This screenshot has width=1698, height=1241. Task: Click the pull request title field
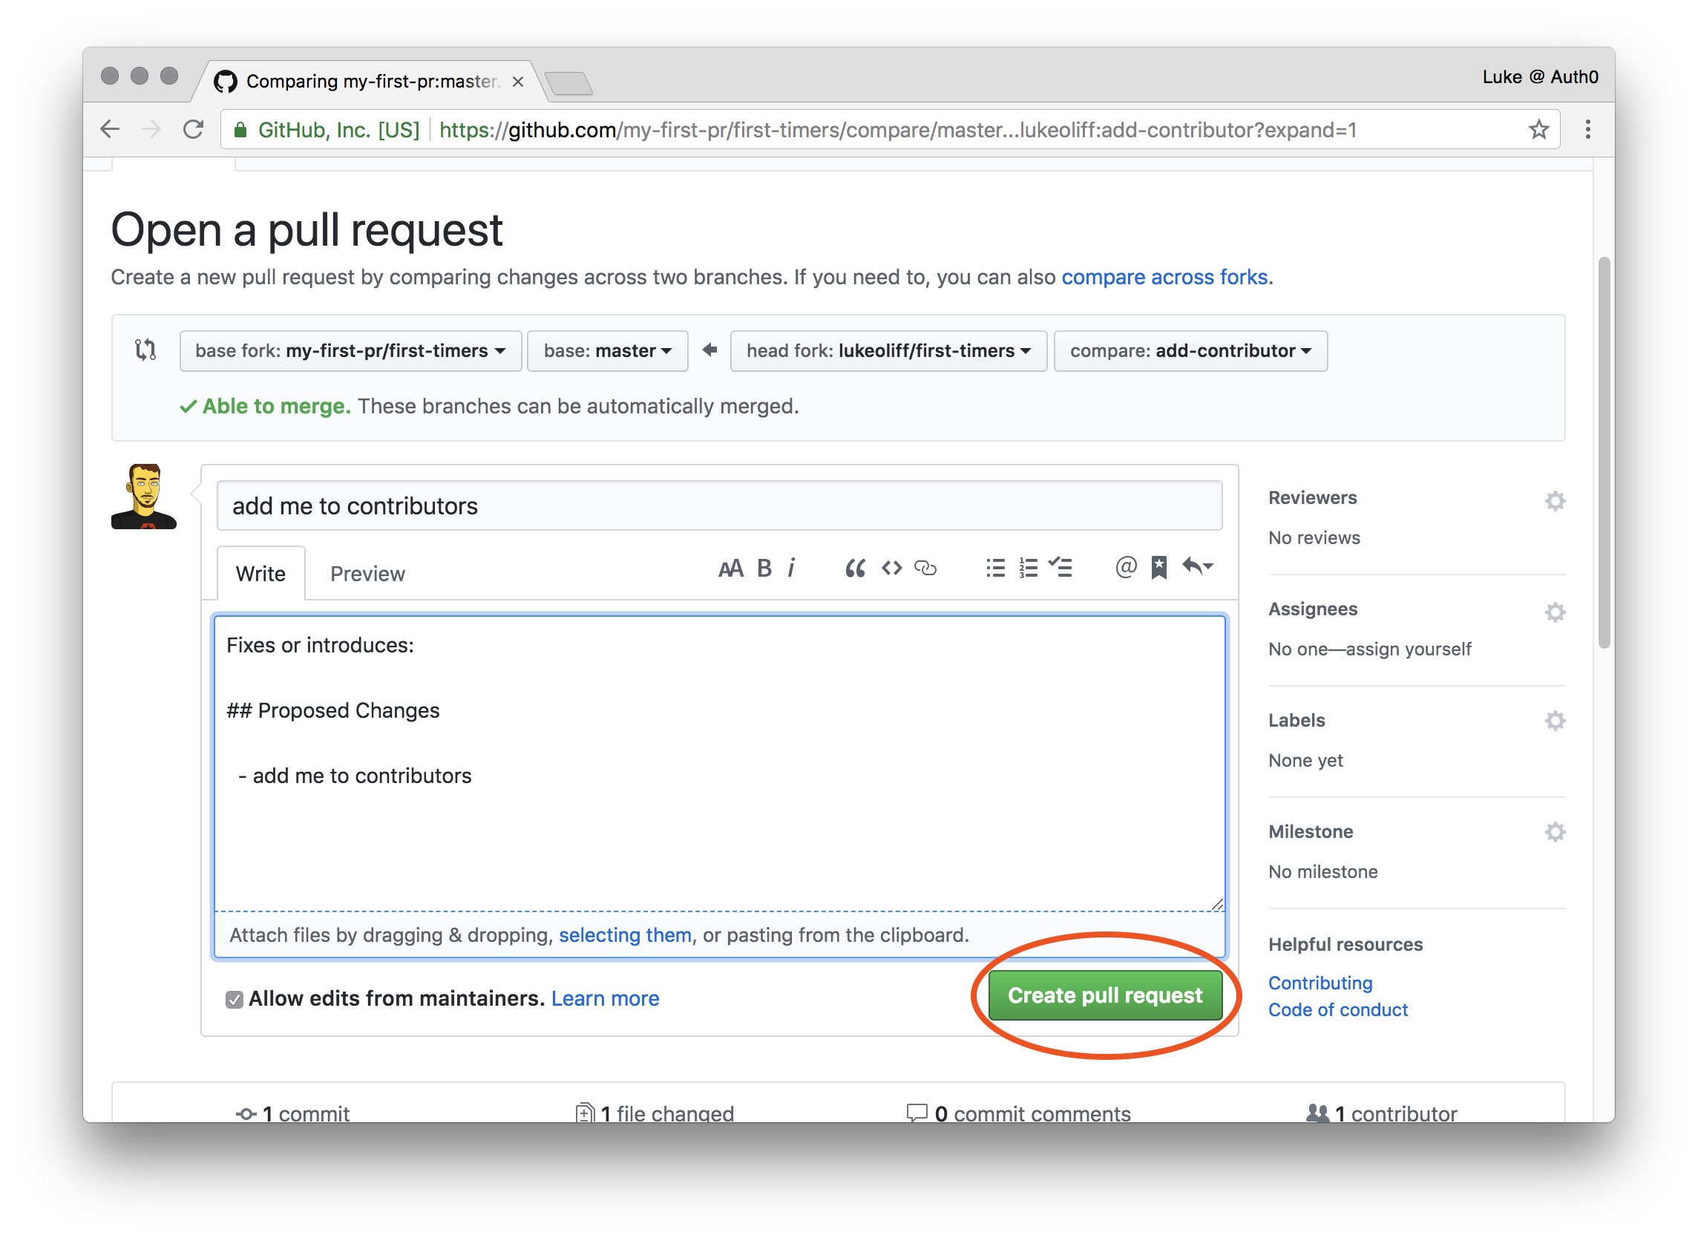pyautogui.click(x=718, y=506)
